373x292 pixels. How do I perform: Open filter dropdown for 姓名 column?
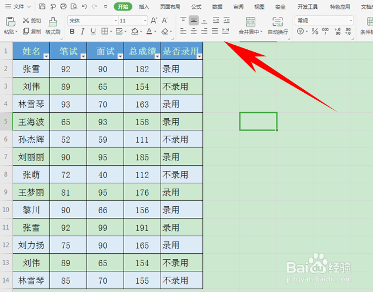click(46, 56)
